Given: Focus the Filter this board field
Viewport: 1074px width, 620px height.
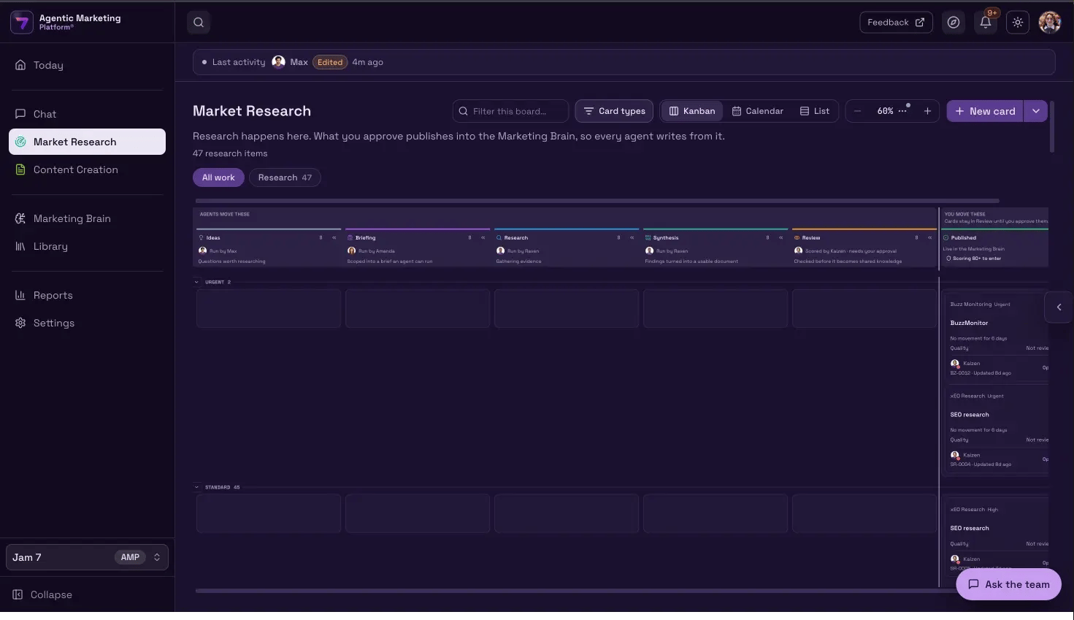Looking at the screenshot, I should coord(510,111).
